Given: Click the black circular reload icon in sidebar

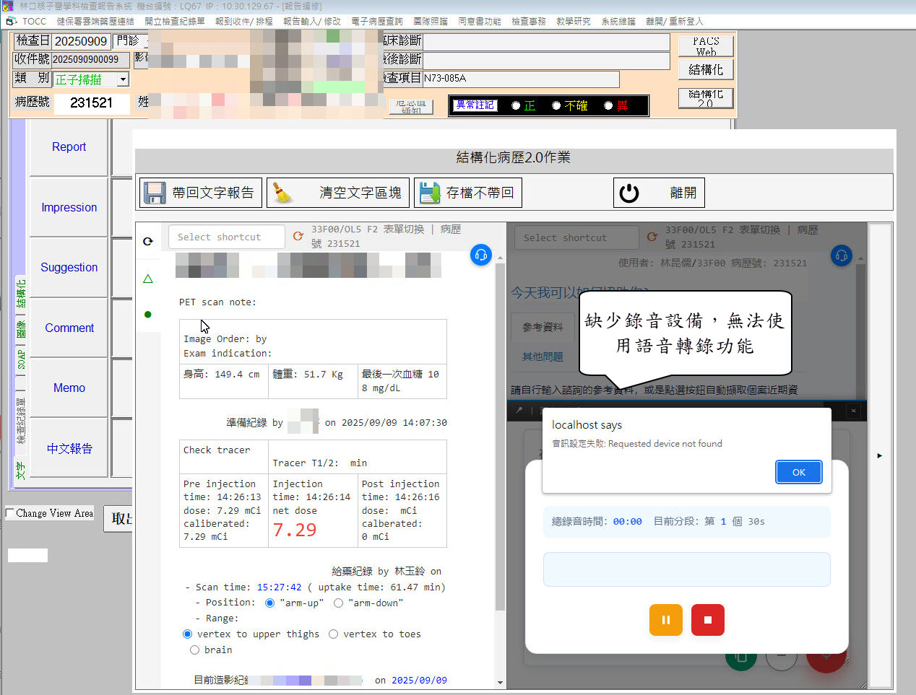Looking at the screenshot, I should [x=148, y=241].
